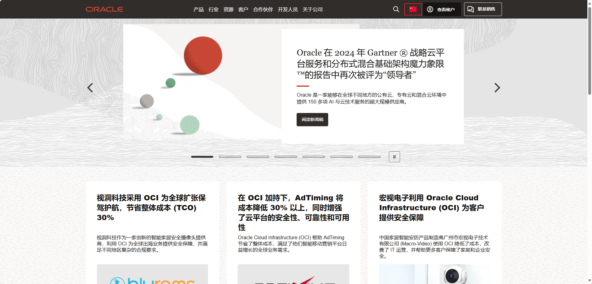Open the 合作伙伴 menu
This screenshot has width=592, height=284.
263,10
